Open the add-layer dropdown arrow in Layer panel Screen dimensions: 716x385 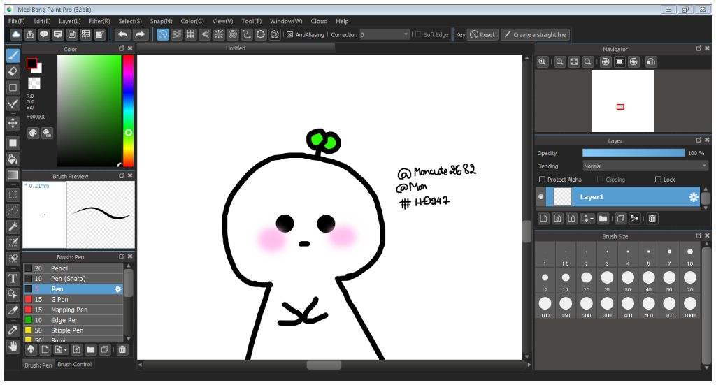tap(592, 219)
